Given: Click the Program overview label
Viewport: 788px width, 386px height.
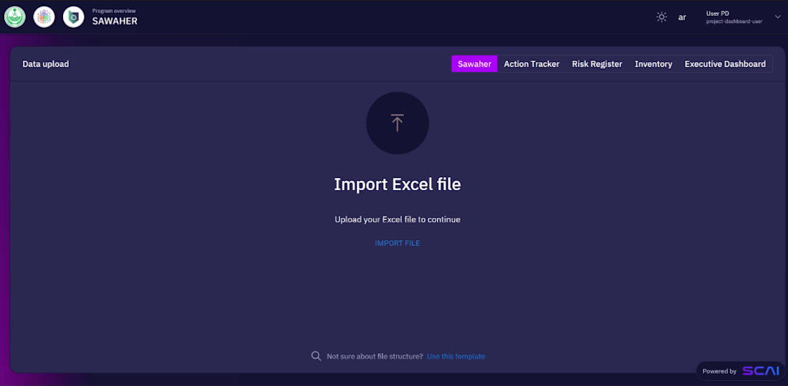Looking at the screenshot, I should coord(114,11).
